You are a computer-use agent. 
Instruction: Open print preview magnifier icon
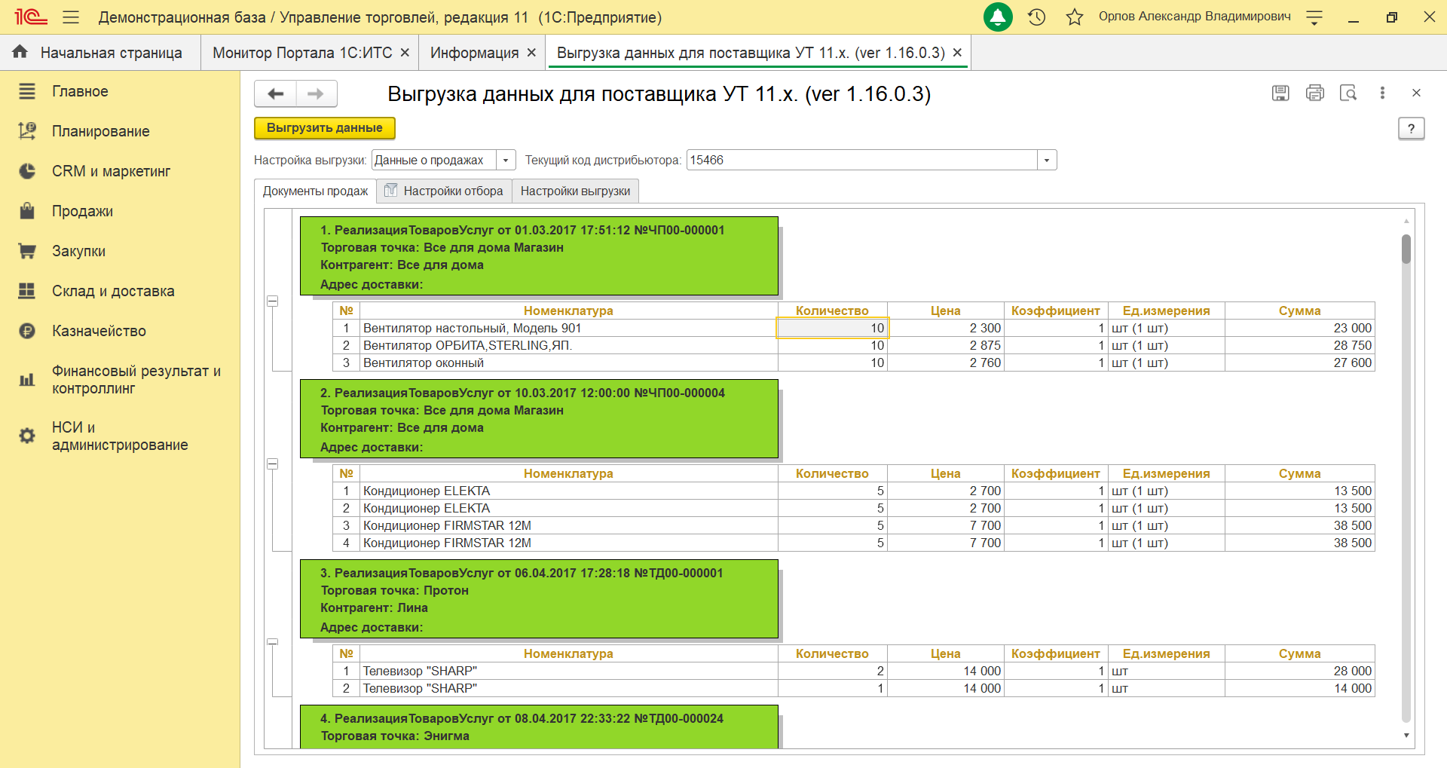1348,93
